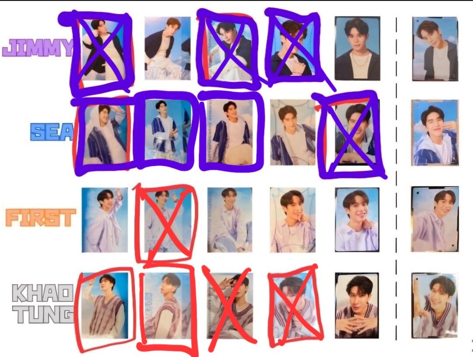This screenshot has width=473, height=357.
Task: Select Sea's card right of dashed line
Action: [435, 133]
